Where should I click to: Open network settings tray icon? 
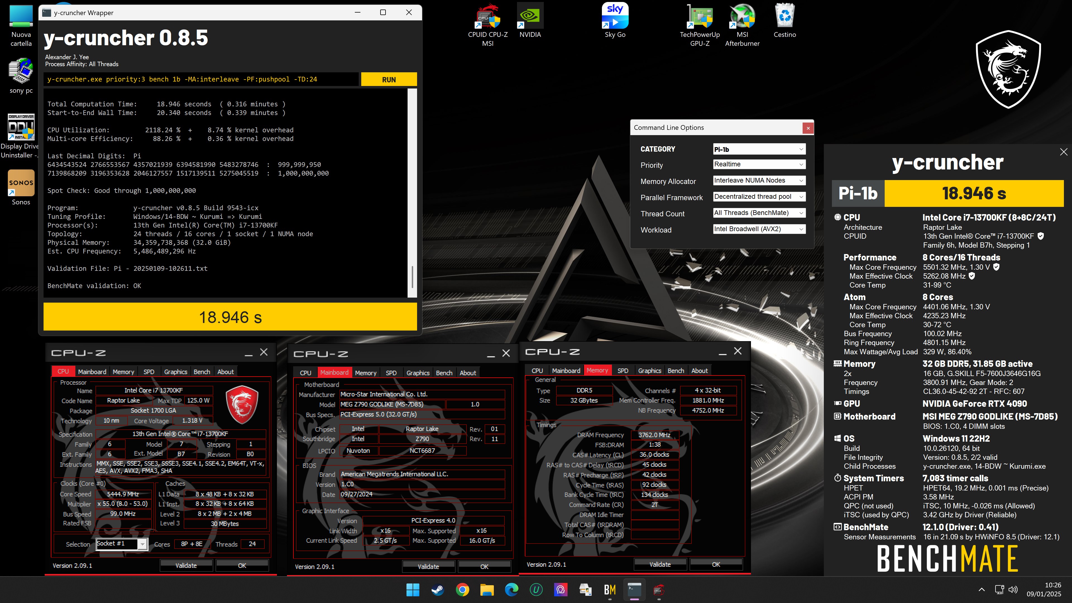coord(1000,590)
